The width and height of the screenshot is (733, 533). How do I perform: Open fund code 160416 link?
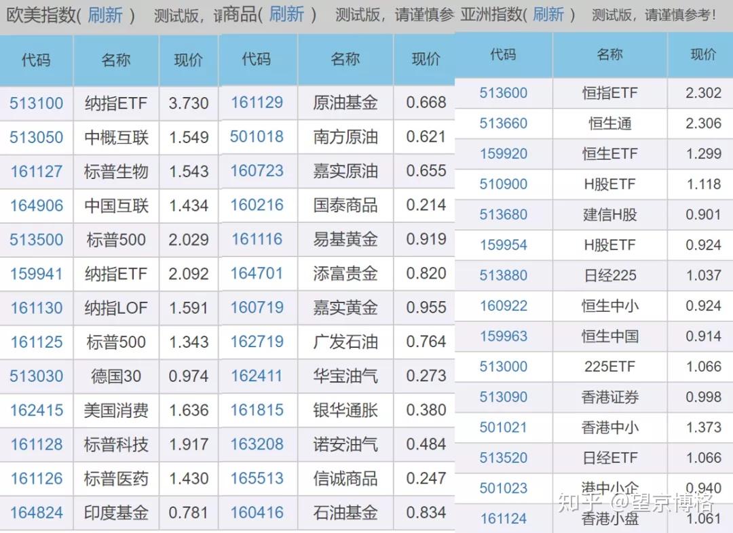[x=257, y=513]
